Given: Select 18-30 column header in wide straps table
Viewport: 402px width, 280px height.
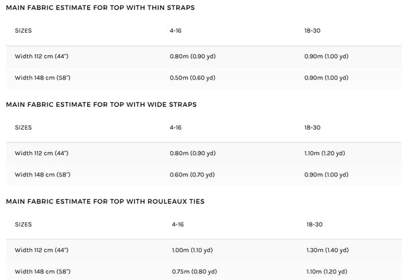Looking at the screenshot, I should [x=312, y=127].
